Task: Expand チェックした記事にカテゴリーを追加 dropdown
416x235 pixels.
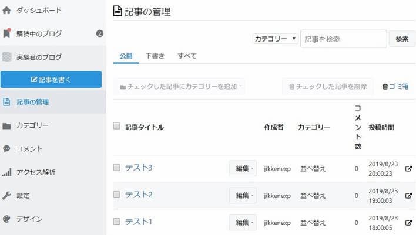Action: point(179,87)
